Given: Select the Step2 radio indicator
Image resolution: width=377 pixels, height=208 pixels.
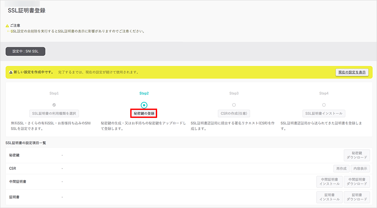Looking at the screenshot, I should click(x=144, y=105).
